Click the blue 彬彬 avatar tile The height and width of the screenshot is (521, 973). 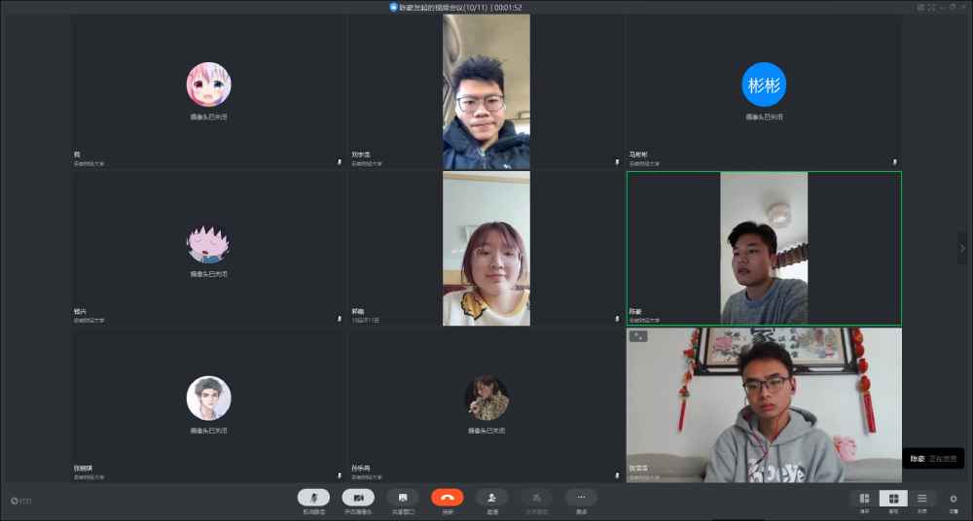point(764,85)
